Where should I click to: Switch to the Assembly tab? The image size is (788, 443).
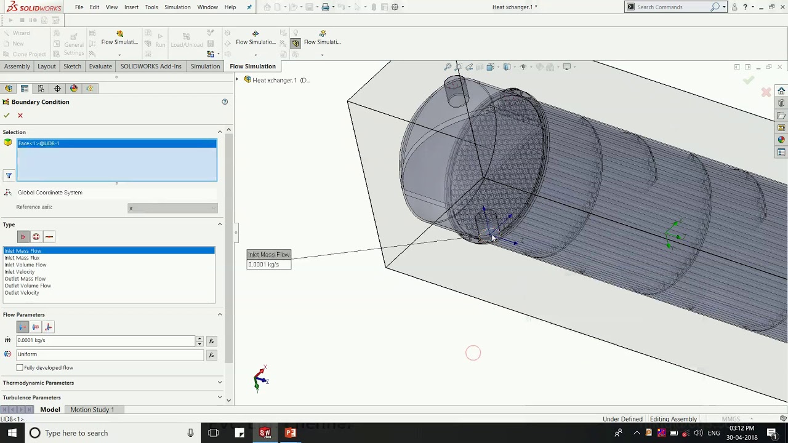coord(17,66)
